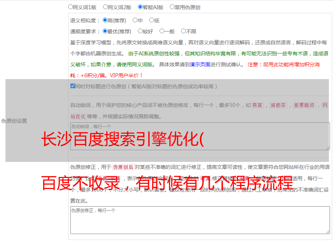Click the 语义相似度 label

(x=85, y=21)
